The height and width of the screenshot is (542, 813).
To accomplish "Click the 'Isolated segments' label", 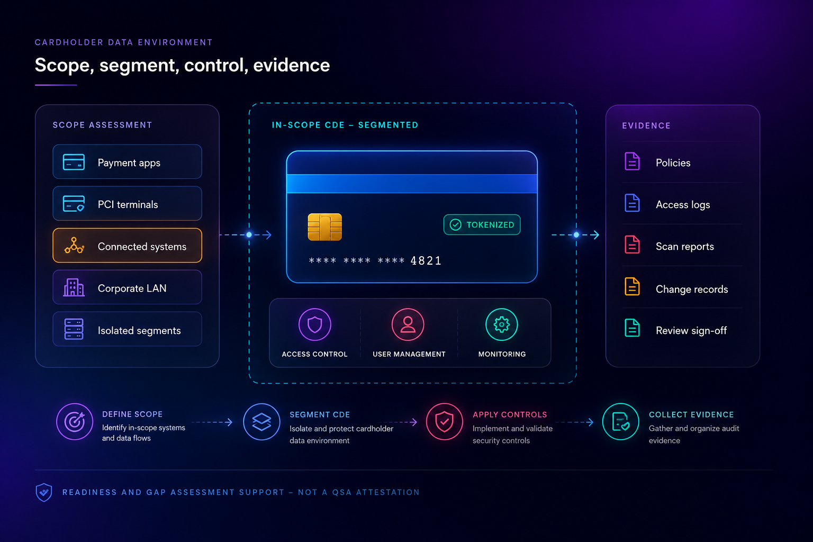I will pyautogui.click(x=139, y=331).
